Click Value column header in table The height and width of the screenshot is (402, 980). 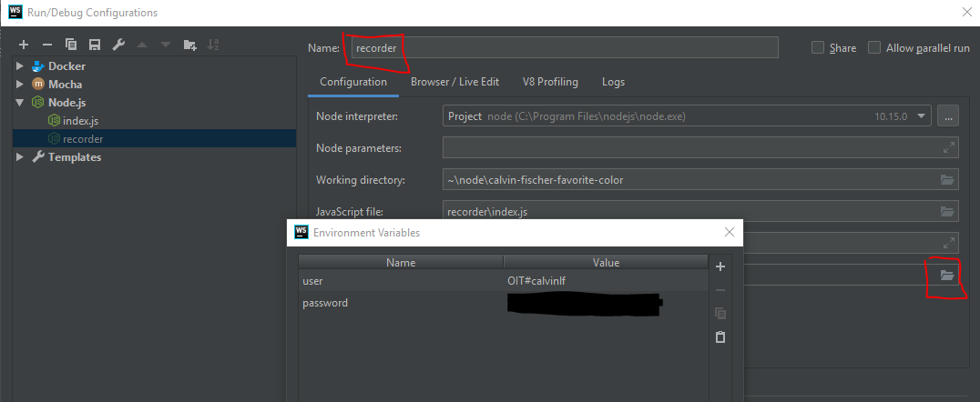pos(606,263)
